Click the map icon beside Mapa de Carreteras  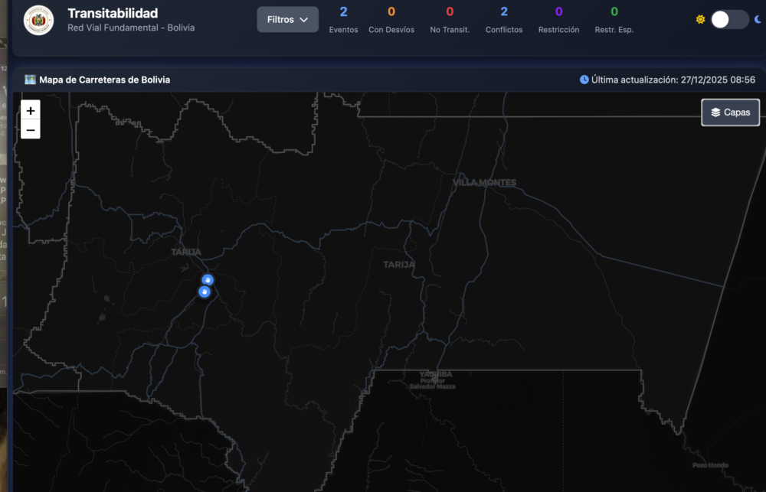click(x=30, y=80)
